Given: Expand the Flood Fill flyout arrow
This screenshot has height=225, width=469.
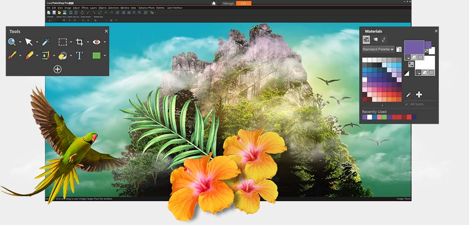Looking at the screenshot, I should coord(71,56).
